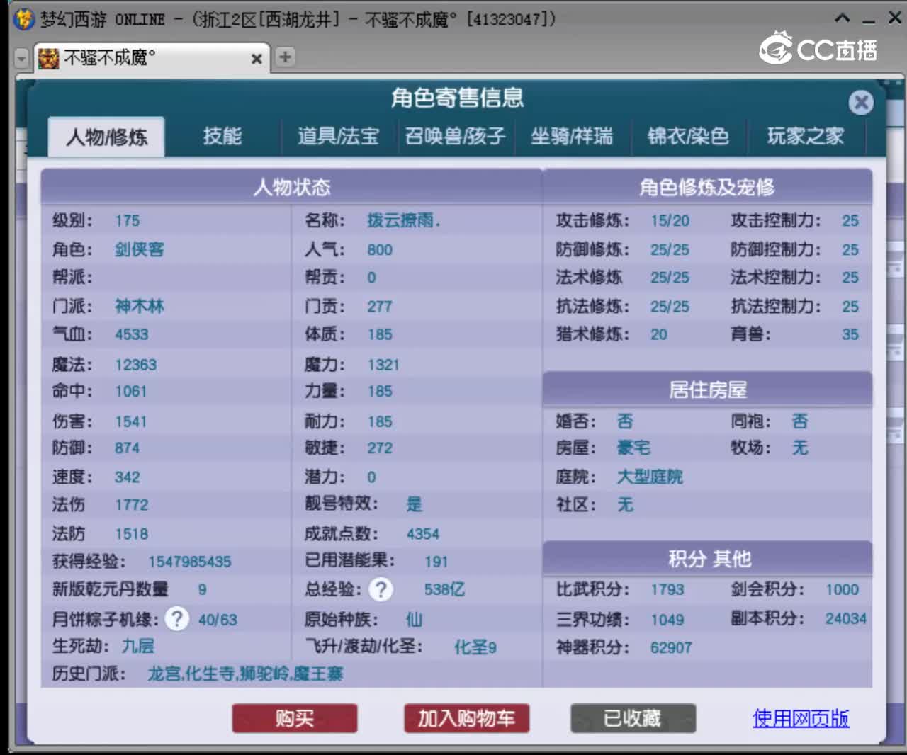Viewport: 907px width, 755px height.
Task: Click the 育兽 value 35
Action: pos(850,334)
